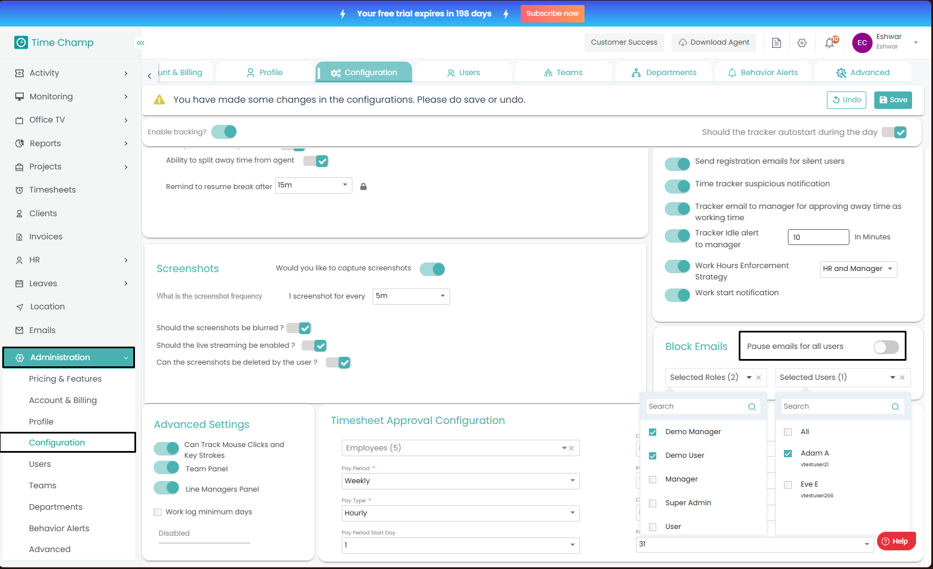Switch to the Behavior Alerts tab

pyautogui.click(x=763, y=73)
